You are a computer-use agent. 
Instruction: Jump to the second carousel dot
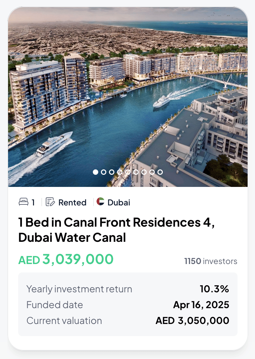pyautogui.click(x=104, y=172)
